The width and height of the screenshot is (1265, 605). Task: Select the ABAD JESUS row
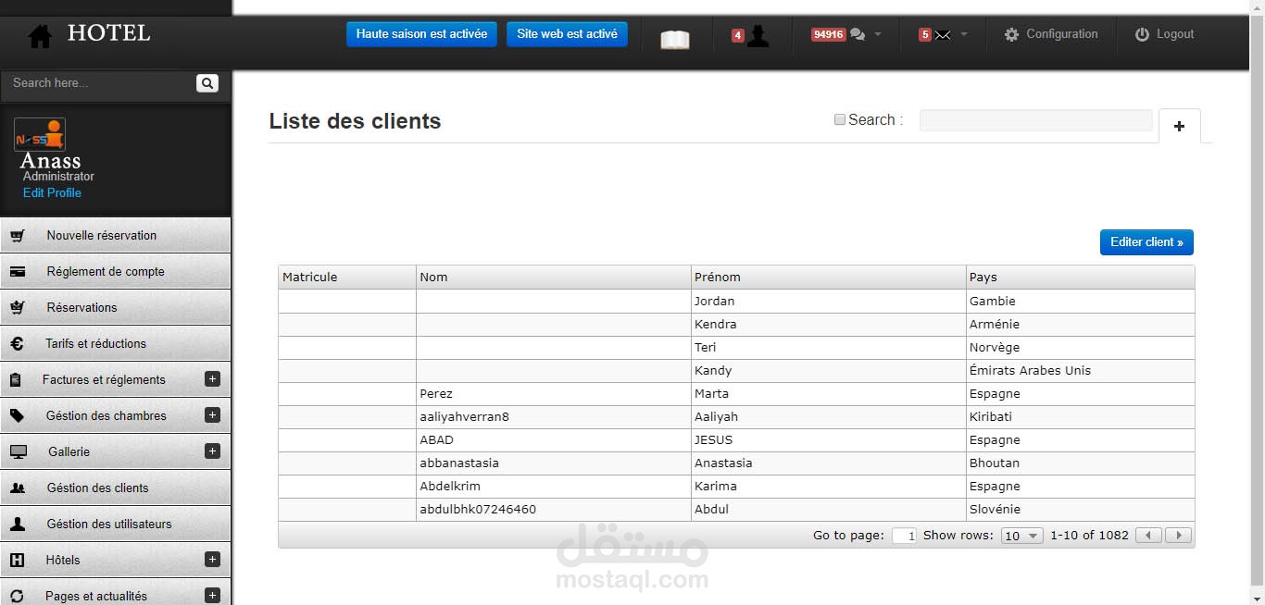736,440
